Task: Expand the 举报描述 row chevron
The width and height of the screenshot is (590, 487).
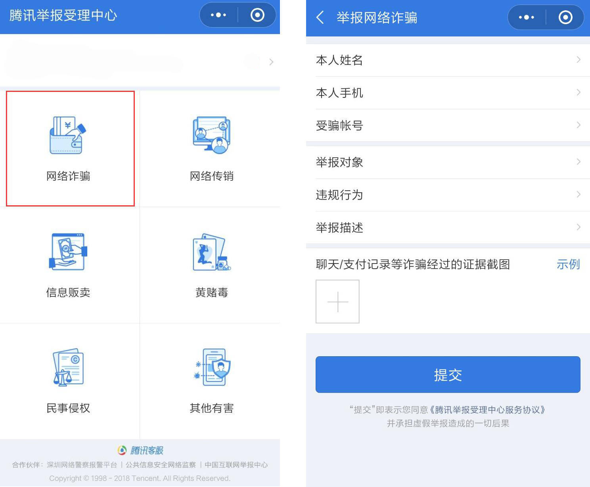Action: pos(579,227)
